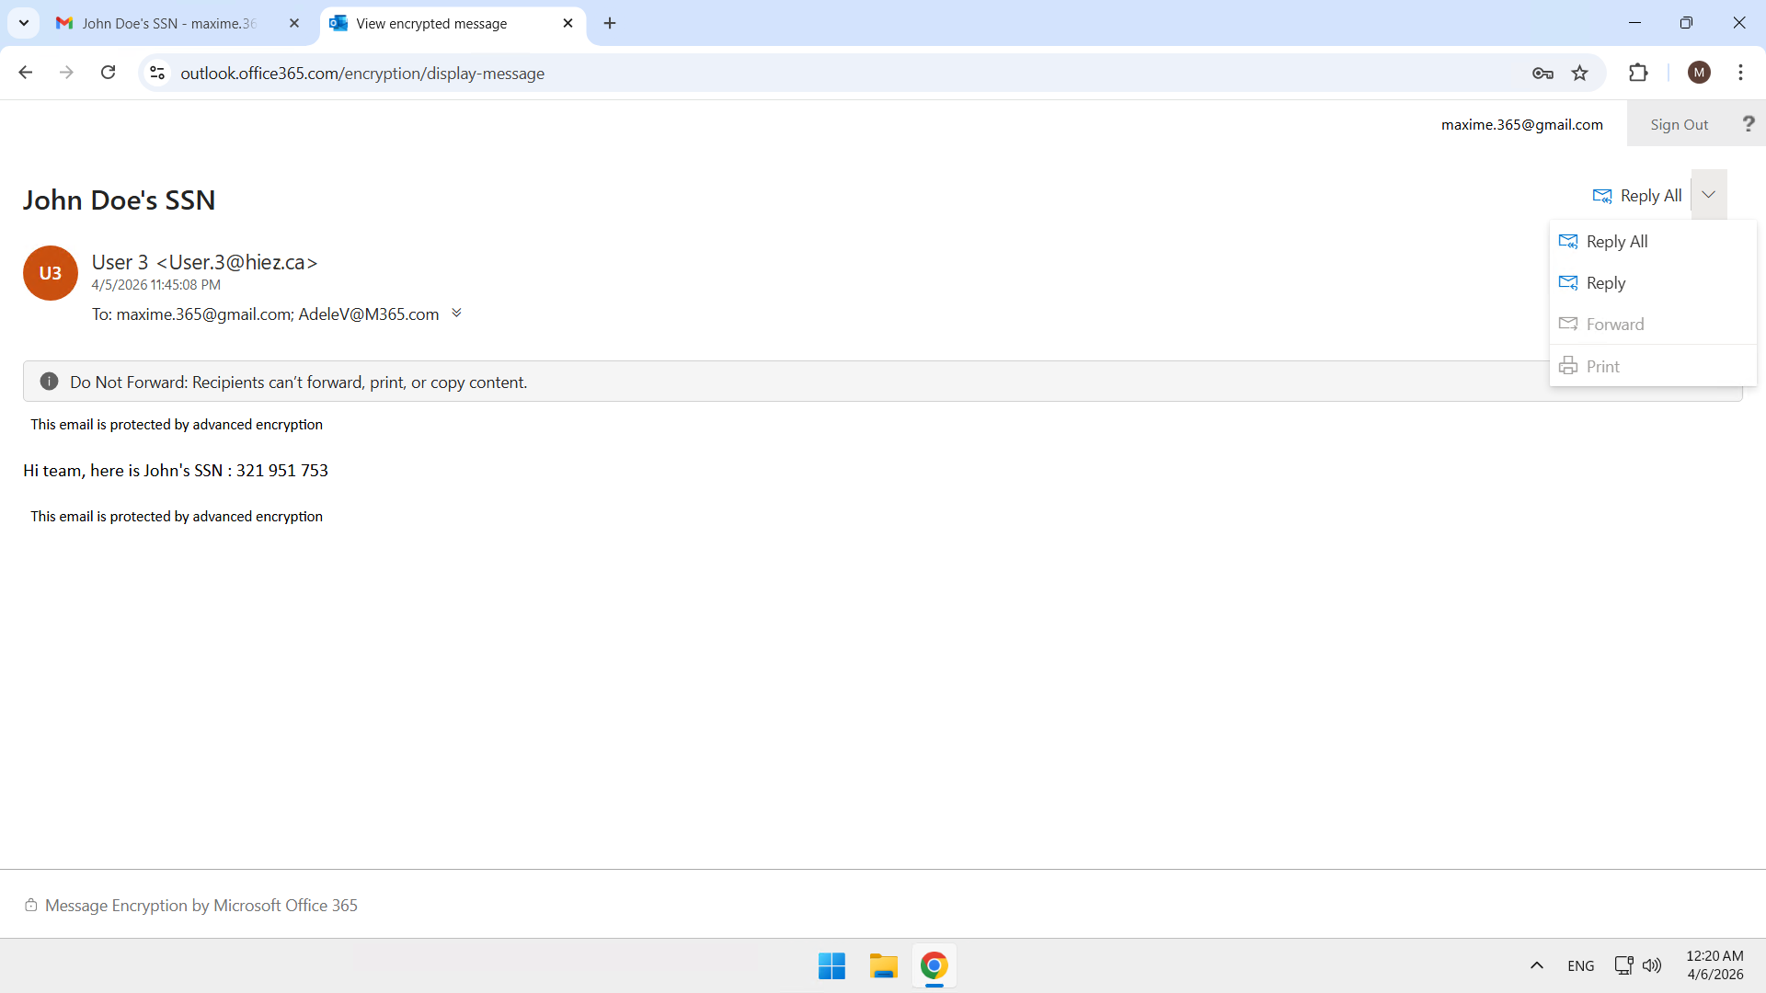Bookmark this page with the star icon

point(1580,74)
